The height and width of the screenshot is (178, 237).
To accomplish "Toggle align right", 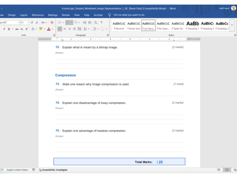I will pos(70,29).
